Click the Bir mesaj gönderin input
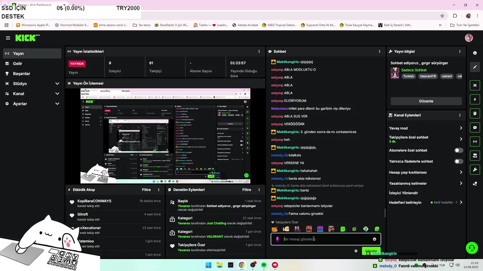Image resolution: width=483 pixels, height=271 pixels. tap(326, 239)
